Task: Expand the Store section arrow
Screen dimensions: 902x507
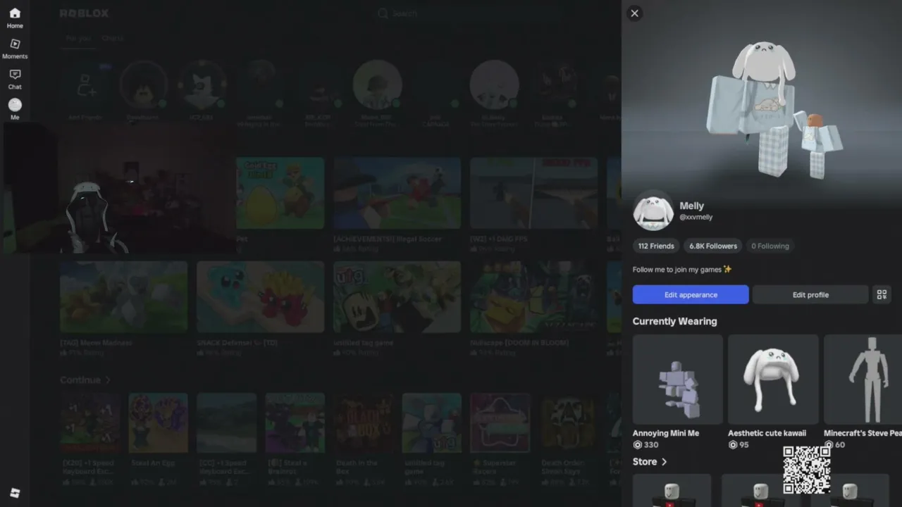Action: (x=664, y=462)
